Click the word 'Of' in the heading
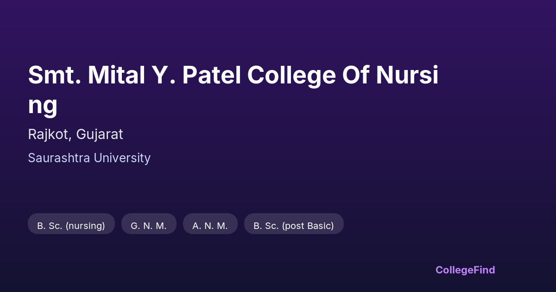 point(355,76)
